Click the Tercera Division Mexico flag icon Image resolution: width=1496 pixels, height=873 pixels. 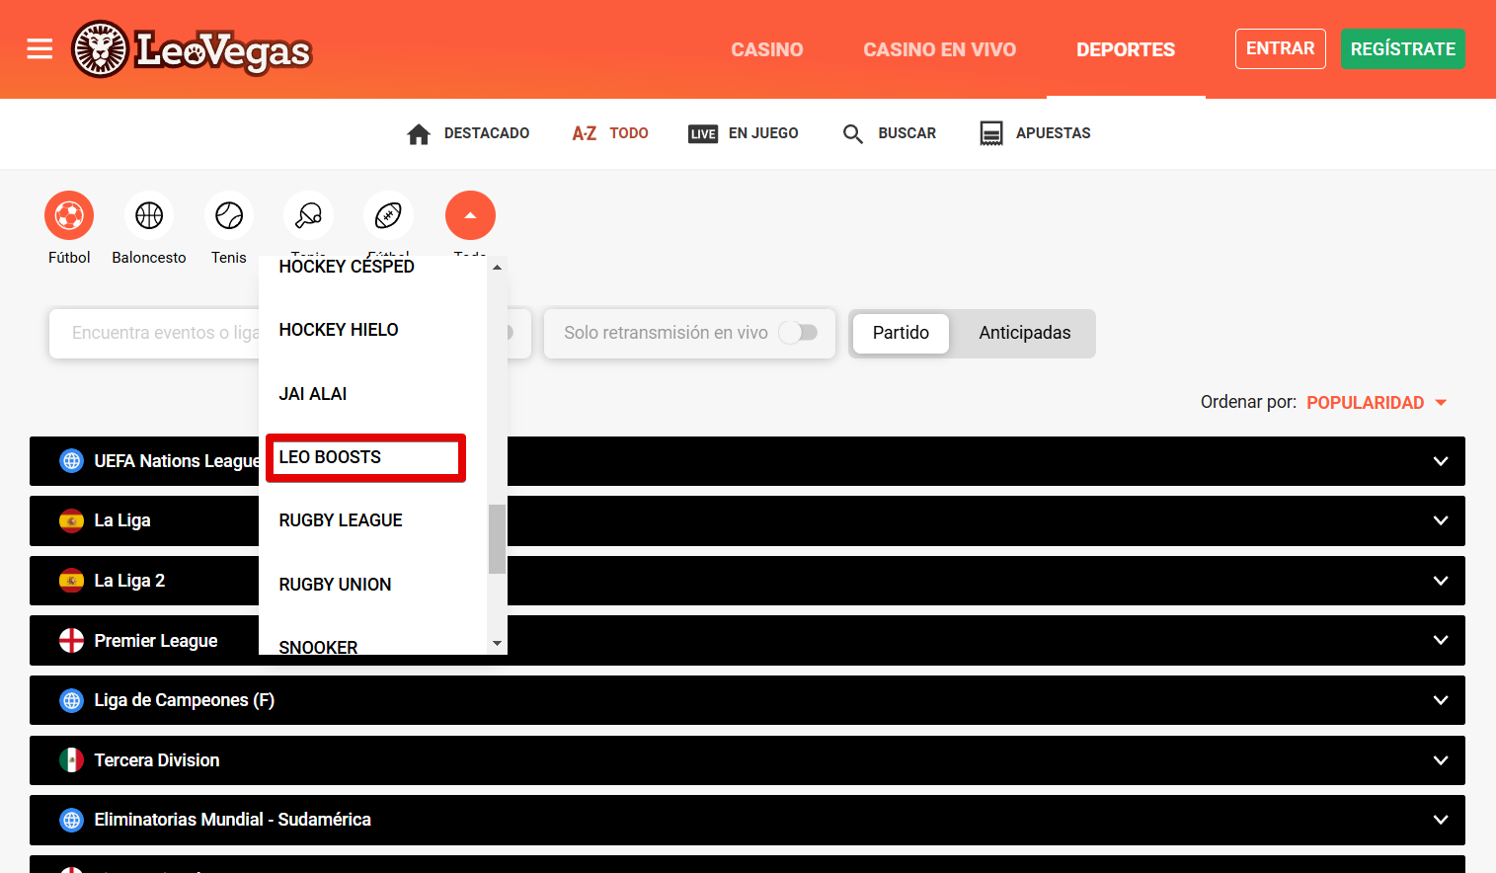[x=72, y=760]
